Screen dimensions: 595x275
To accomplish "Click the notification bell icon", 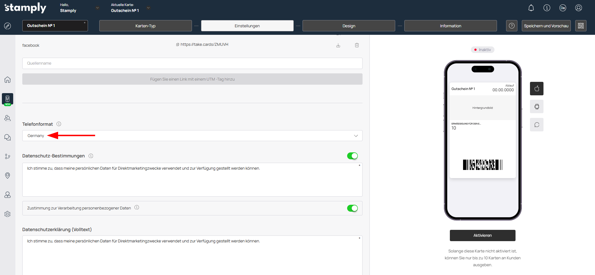I will 531,8.
